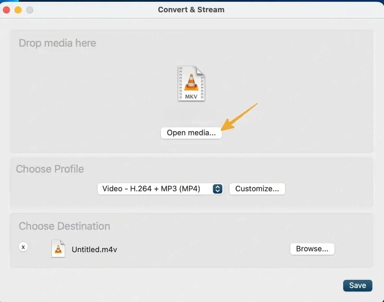This screenshot has height=302, width=384.
Task: Click the Convert & Stream window title
Action: click(191, 10)
